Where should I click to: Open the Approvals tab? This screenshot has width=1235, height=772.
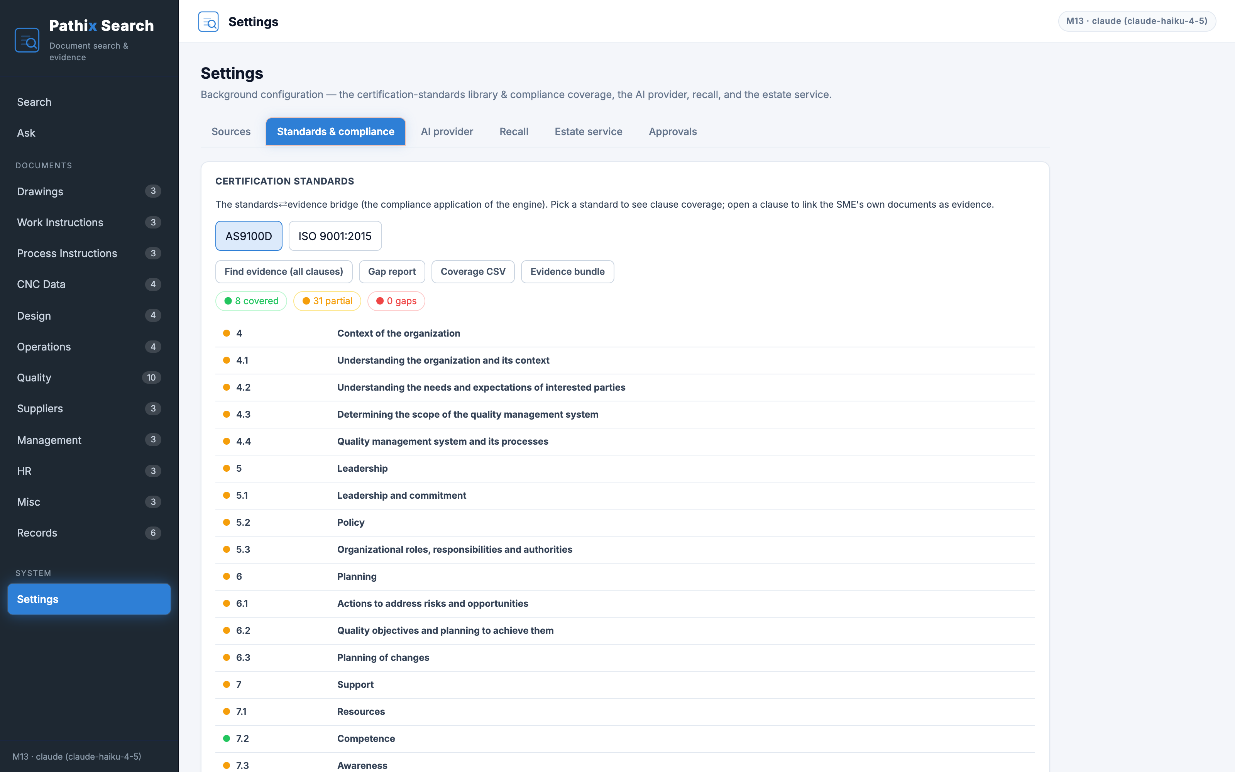tap(673, 132)
